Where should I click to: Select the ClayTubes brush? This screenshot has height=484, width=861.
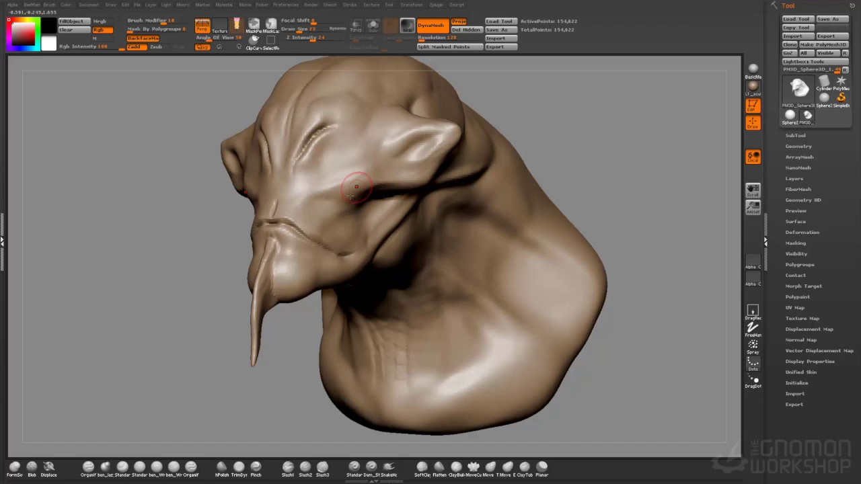tap(525, 469)
